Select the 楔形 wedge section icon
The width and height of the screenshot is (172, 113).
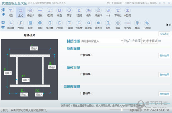tap(89, 12)
